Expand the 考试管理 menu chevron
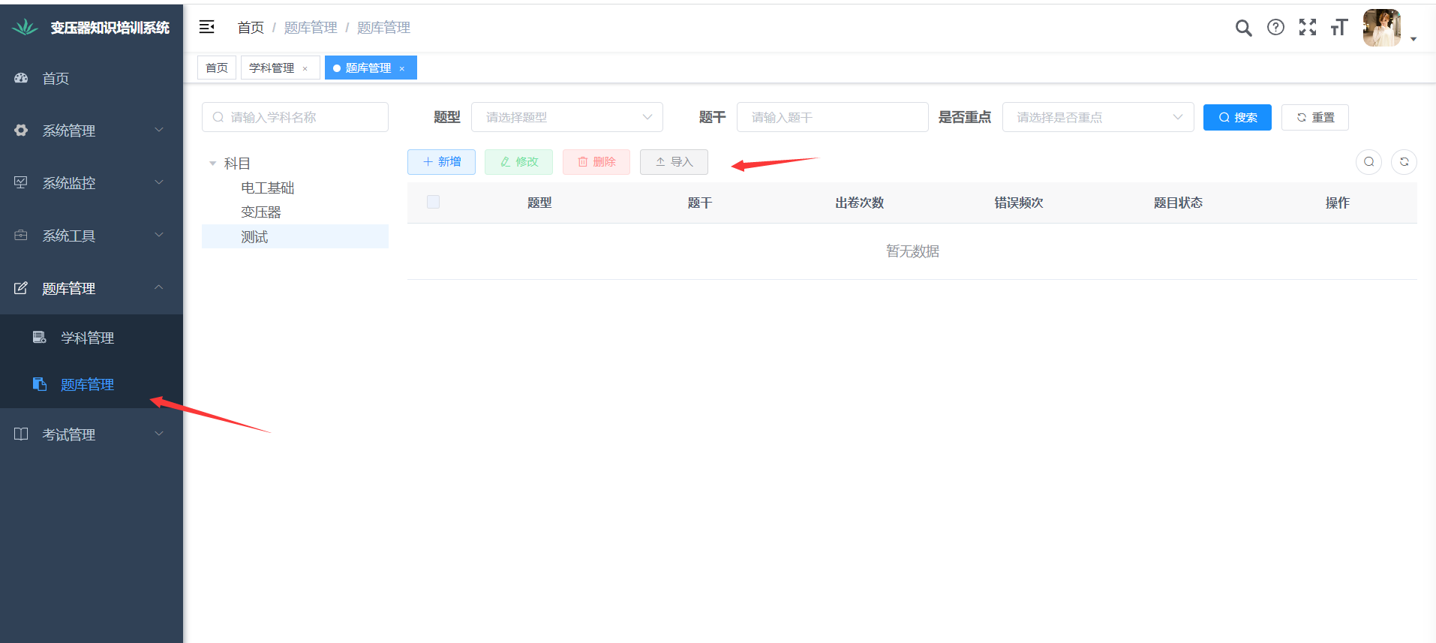 click(x=159, y=434)
